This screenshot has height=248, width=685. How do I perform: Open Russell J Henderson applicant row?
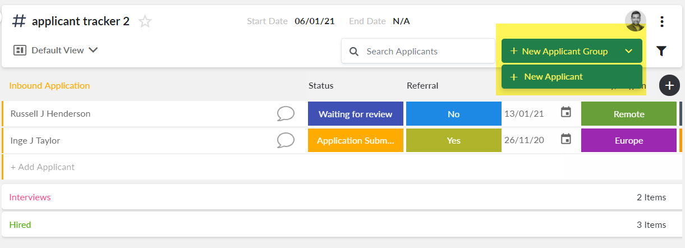point(50,114)
